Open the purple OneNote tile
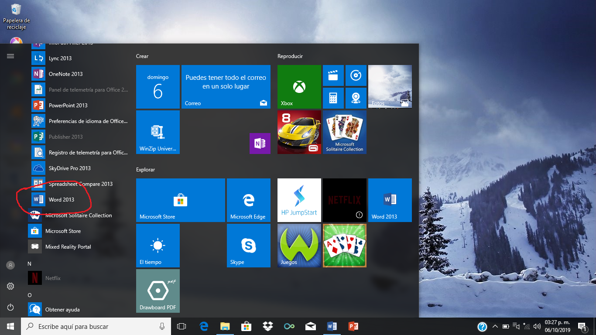Screen dimensions: 596x335 [260, 144]
